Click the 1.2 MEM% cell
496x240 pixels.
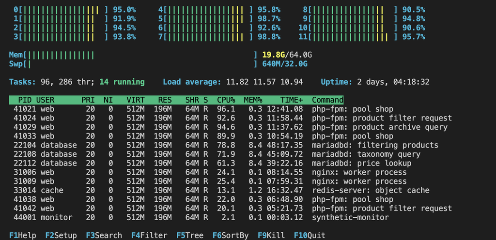[255, 191]
